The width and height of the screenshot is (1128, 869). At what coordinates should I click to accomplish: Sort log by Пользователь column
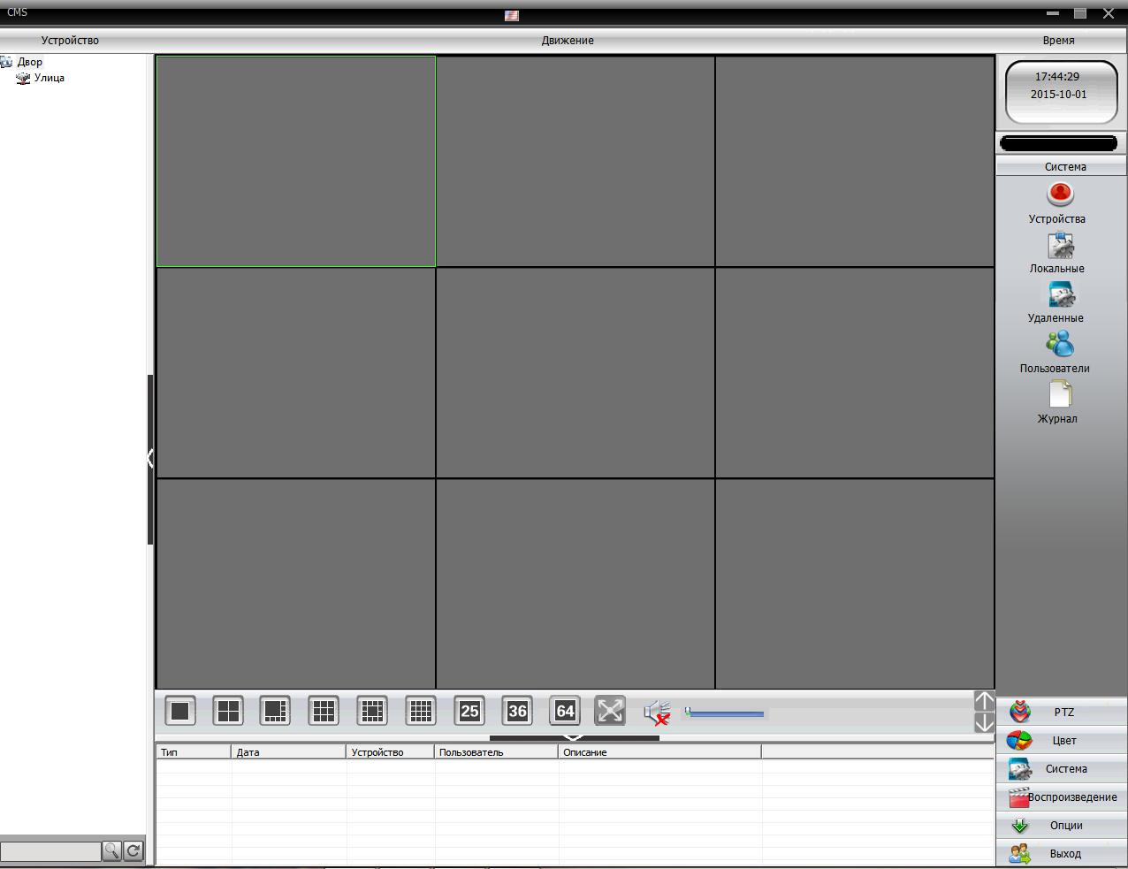497,752
